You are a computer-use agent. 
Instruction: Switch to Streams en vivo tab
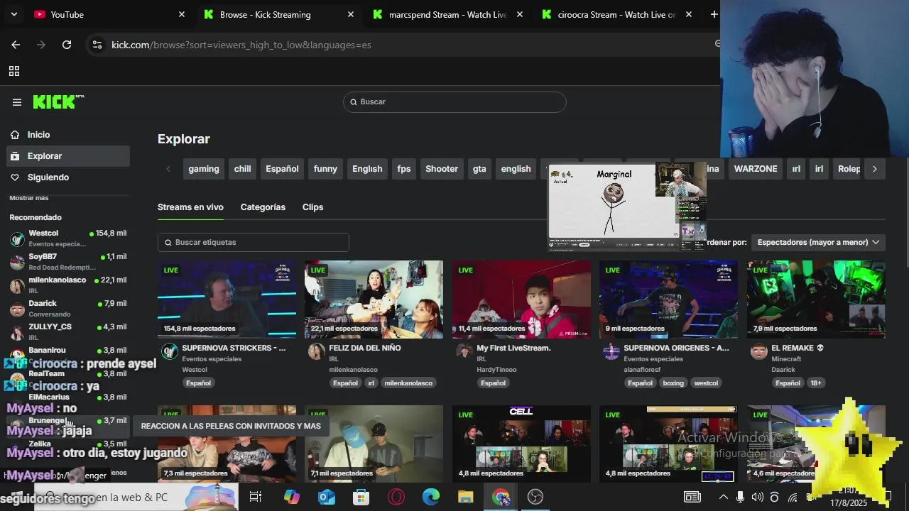pyautogui.click(x=190, y=207)
